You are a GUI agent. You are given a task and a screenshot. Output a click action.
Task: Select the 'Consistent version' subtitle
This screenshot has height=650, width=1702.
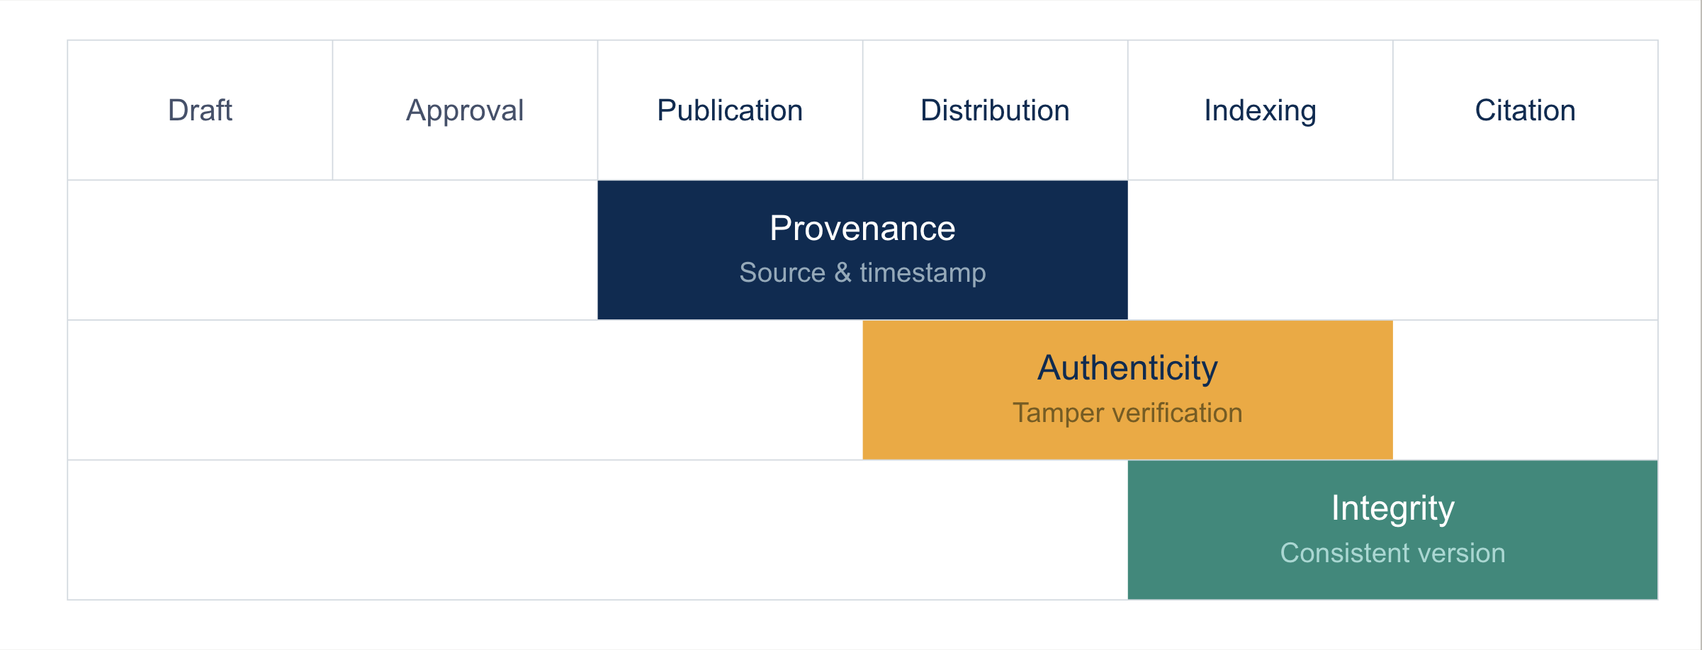1392,553
